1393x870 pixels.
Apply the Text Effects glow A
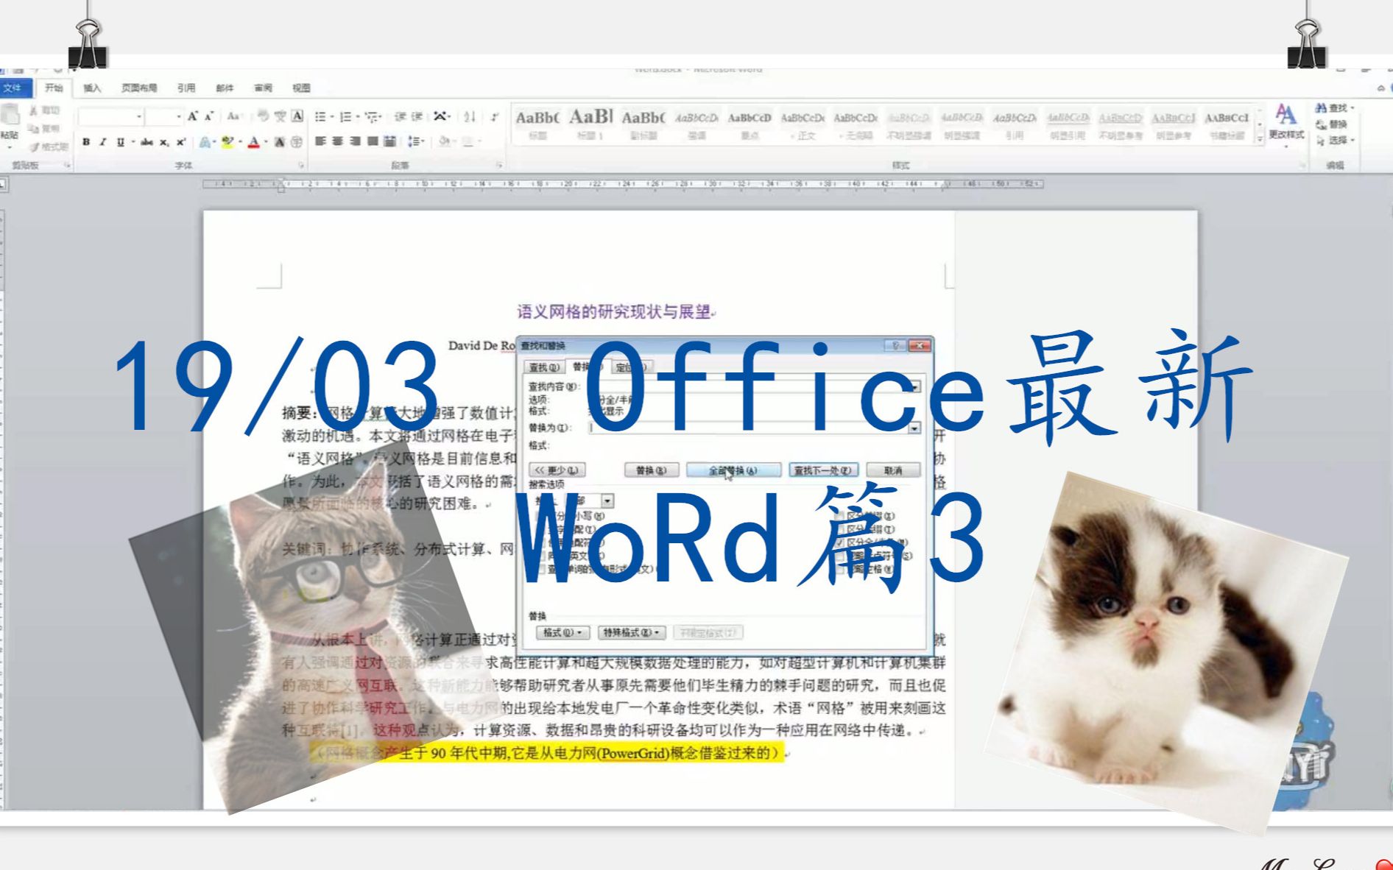click(x=205, y=141)
